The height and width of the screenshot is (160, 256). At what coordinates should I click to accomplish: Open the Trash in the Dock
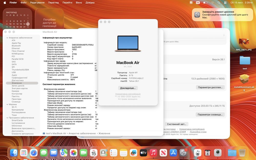pyautogui.click(x=242, y=153)
